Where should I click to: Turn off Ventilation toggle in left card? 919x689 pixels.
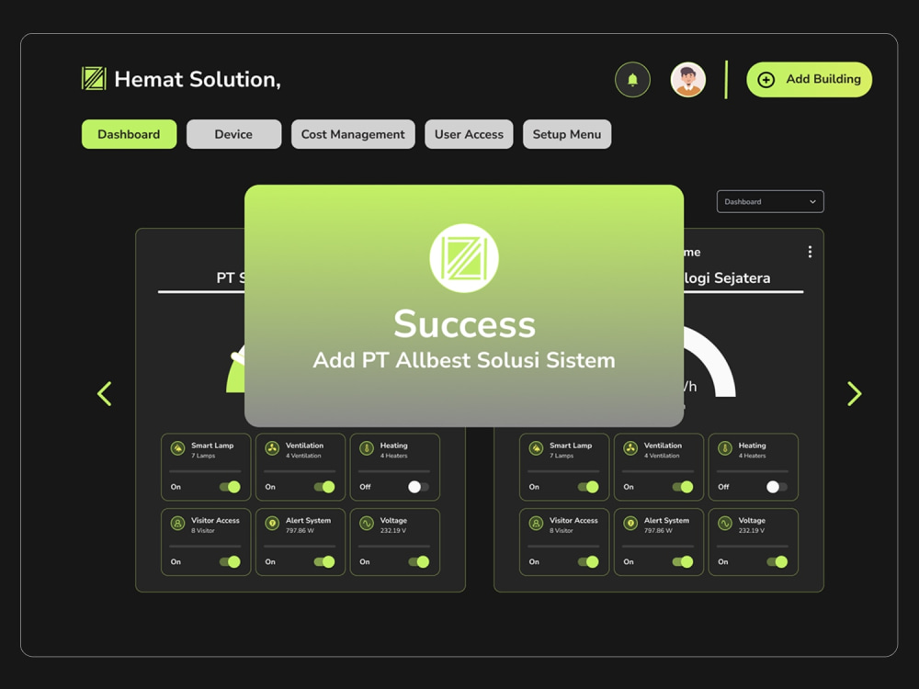(x=324, y=487)
